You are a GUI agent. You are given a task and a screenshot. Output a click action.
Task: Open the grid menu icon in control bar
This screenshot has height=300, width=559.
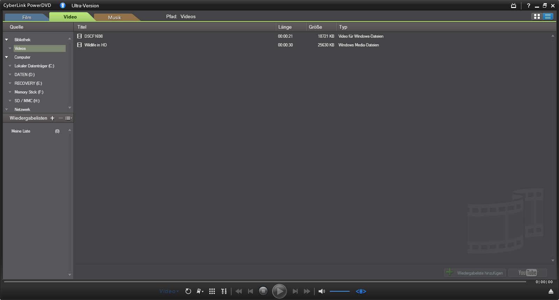[212, 291]
